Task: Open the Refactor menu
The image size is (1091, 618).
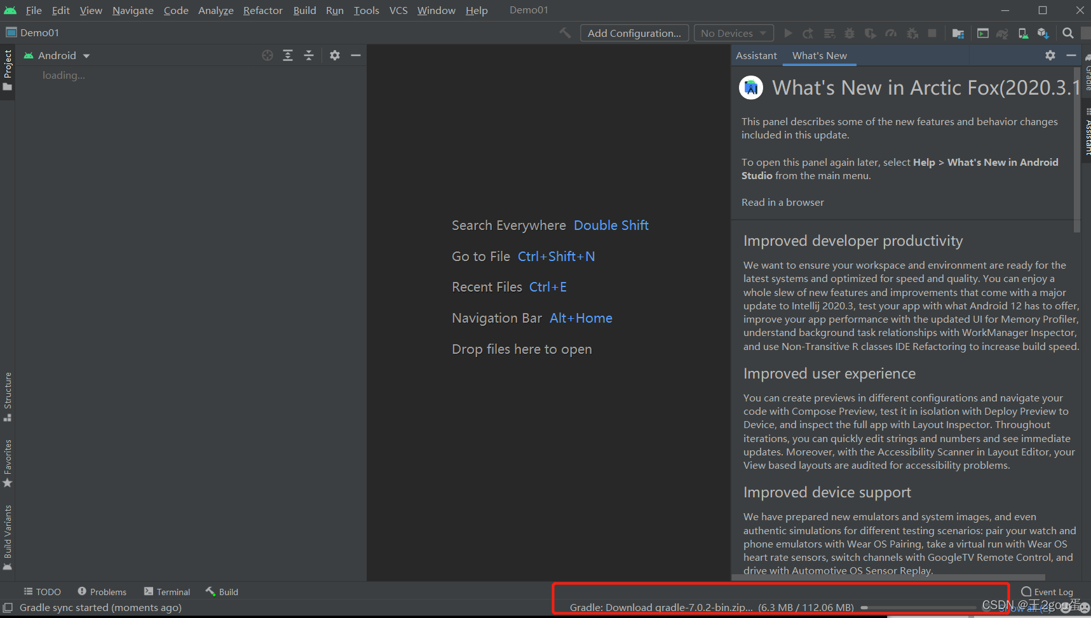Action: pos(263,10)
